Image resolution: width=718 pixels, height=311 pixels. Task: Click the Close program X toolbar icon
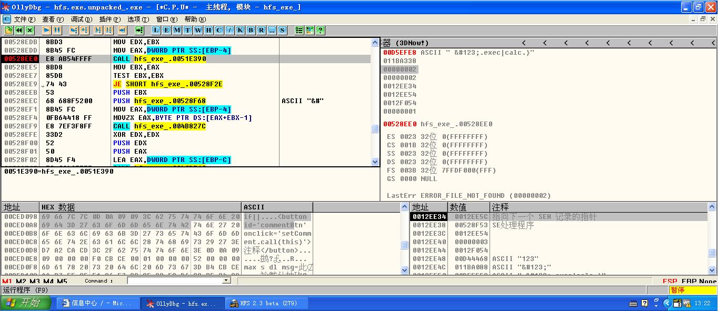[x=29, y=30]
